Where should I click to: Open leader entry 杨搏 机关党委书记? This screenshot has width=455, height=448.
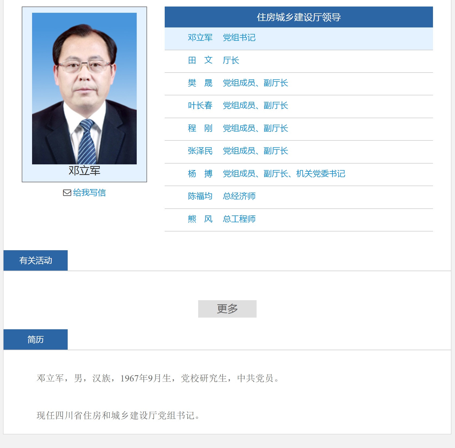click(x=299, y=175)
